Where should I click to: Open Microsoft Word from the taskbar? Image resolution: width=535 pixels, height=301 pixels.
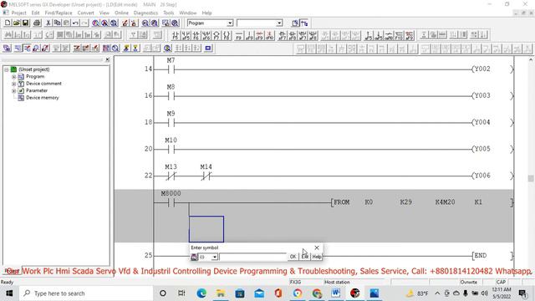click(336, 293)
